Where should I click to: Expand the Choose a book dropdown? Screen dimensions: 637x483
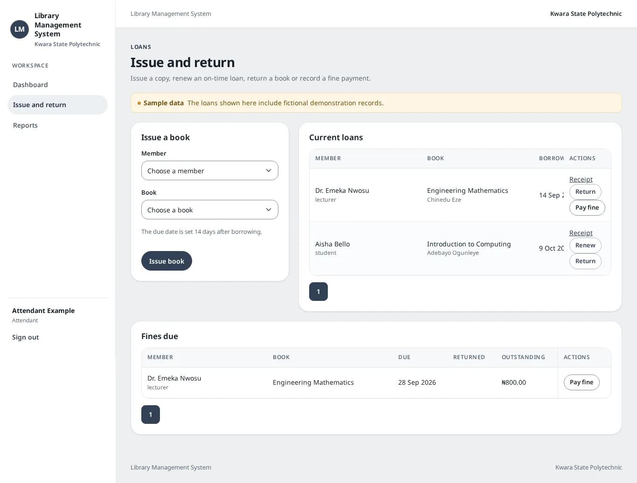(x=210, y=210)
